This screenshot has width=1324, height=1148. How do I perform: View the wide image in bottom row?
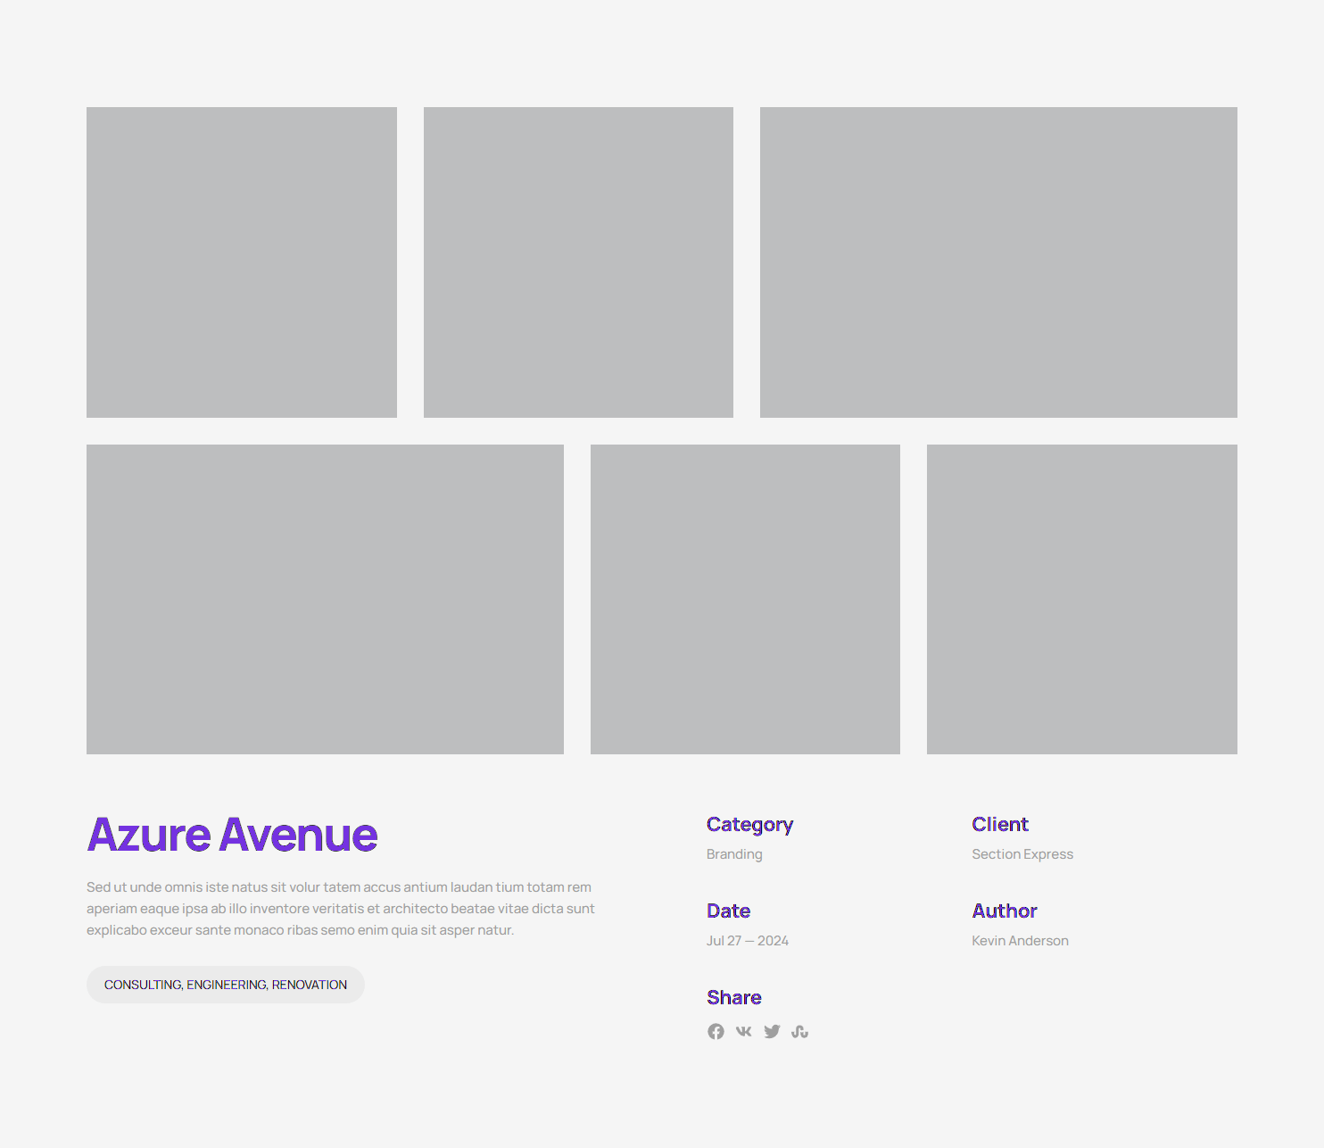(x=325, y=599)
